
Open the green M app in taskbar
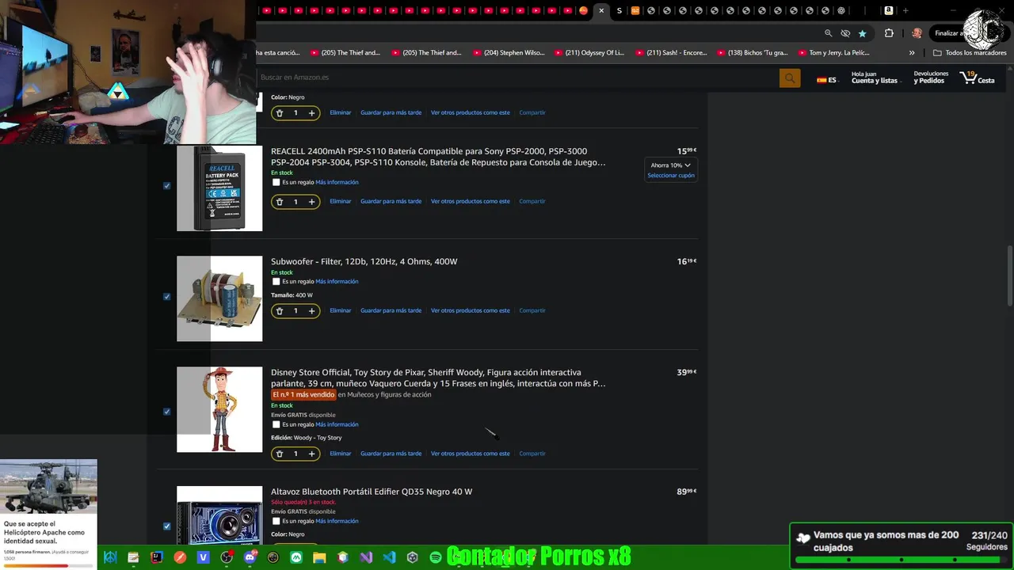296,557
